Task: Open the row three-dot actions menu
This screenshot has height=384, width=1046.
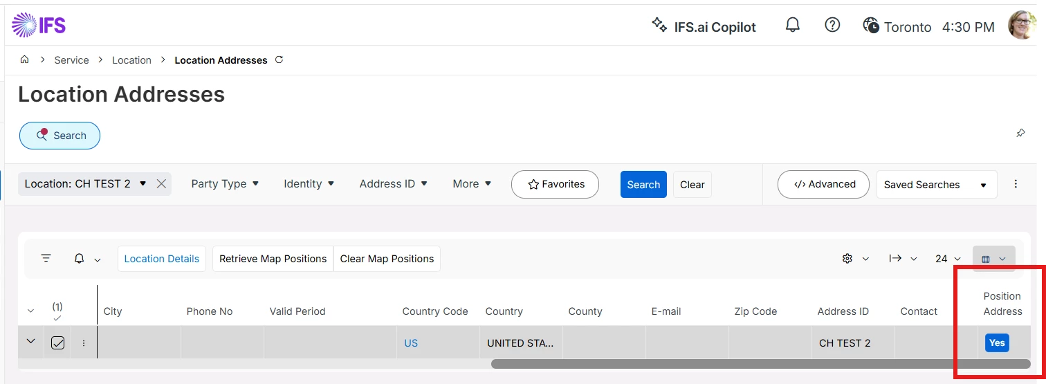Action: coord(84,342)
